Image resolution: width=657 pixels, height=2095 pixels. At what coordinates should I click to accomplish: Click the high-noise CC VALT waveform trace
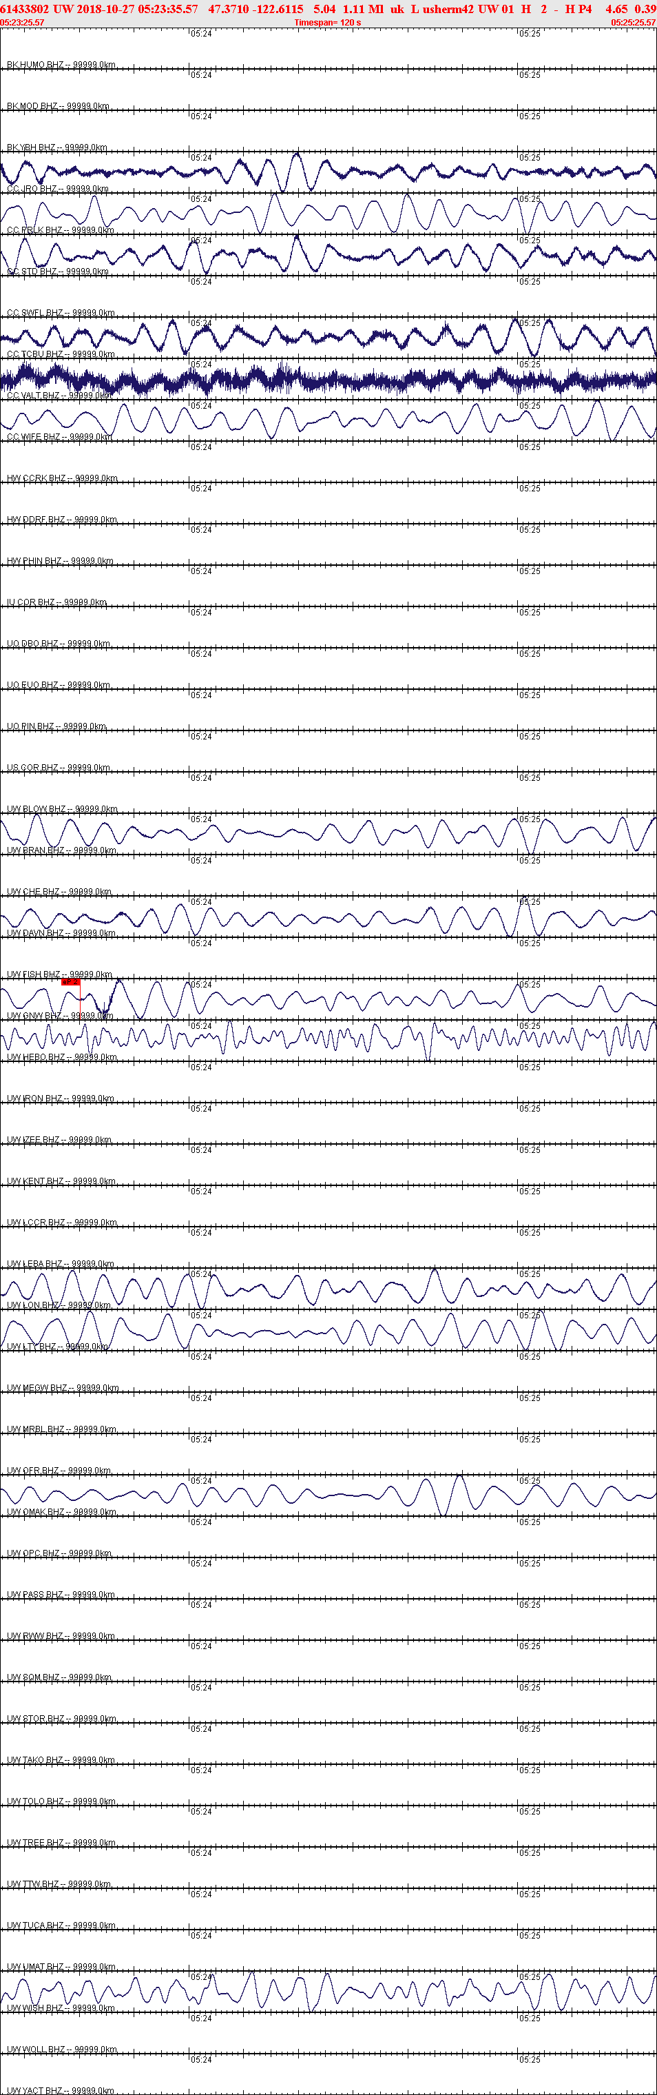(x=328, y=380)
